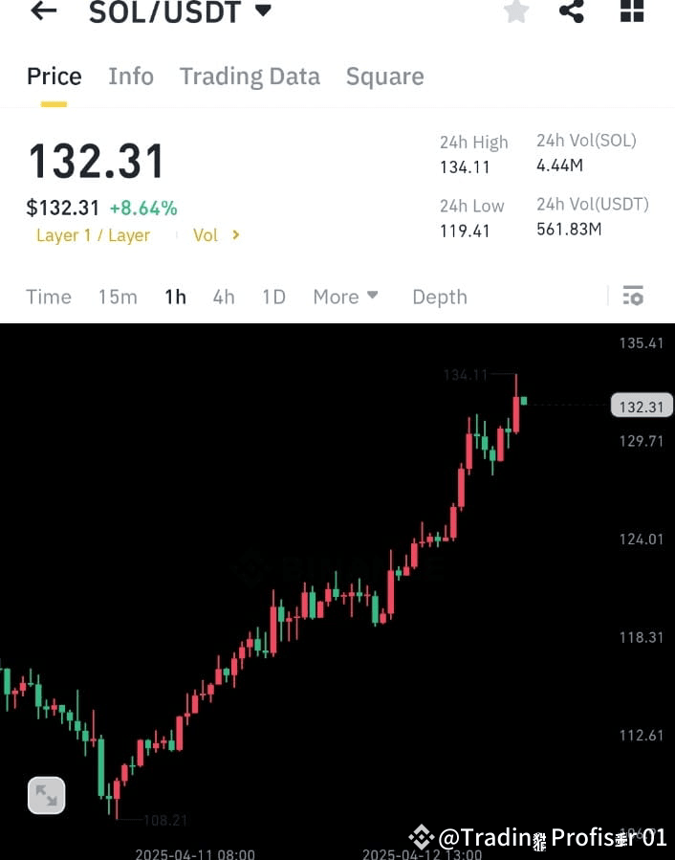
Task: Select the 1D candle interval
Action: click(272, 297)
